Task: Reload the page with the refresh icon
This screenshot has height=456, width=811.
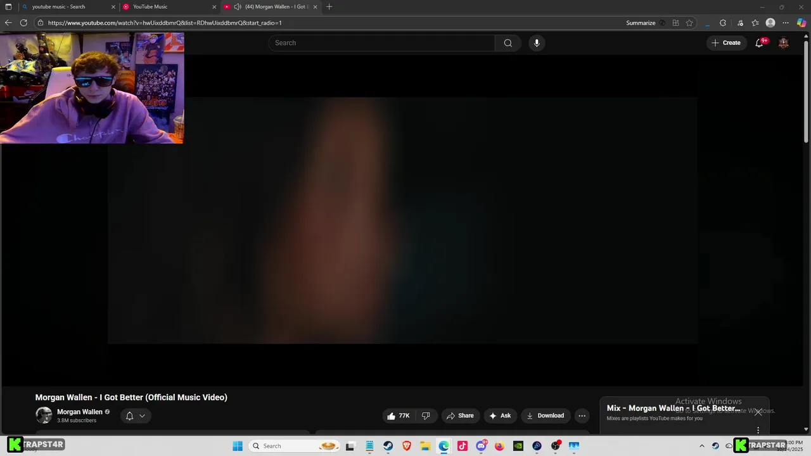Action: [x=23, y=23]
